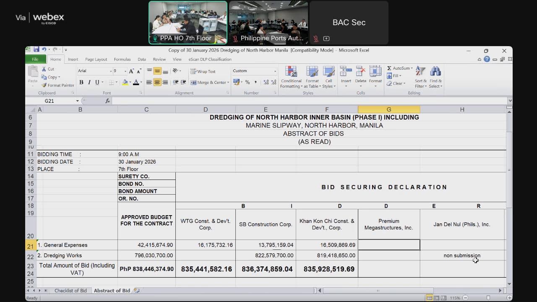
Task: Select the BAC Sec participant tile
Action: pyautogui.click(x=349, y=23)
